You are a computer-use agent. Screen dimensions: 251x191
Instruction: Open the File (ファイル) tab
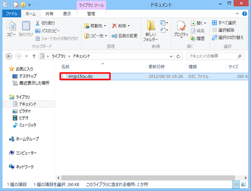(12, 13)
